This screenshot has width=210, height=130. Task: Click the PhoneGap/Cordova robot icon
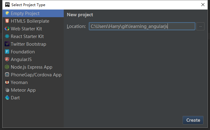tap(7, 75)
